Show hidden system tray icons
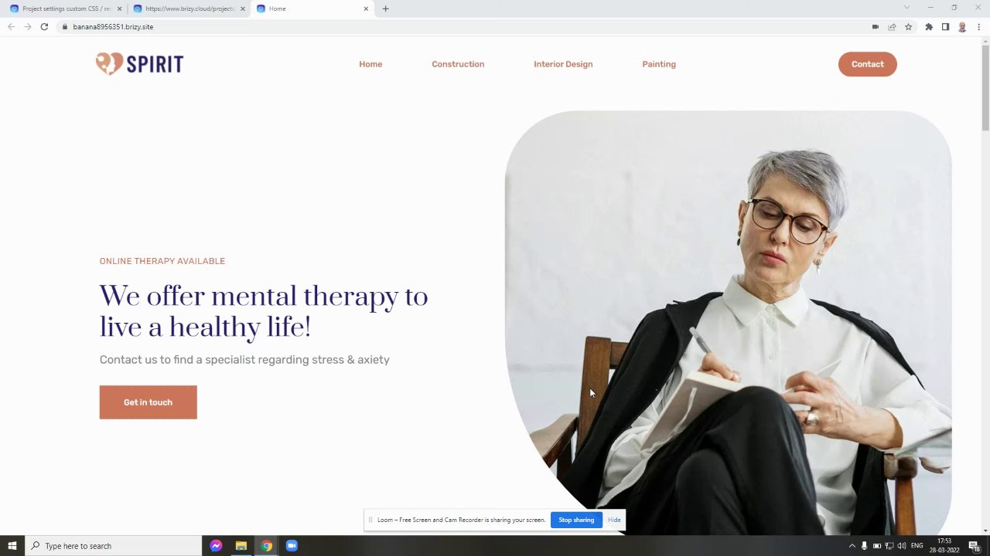The image size is (990, 556). point(852,546)
